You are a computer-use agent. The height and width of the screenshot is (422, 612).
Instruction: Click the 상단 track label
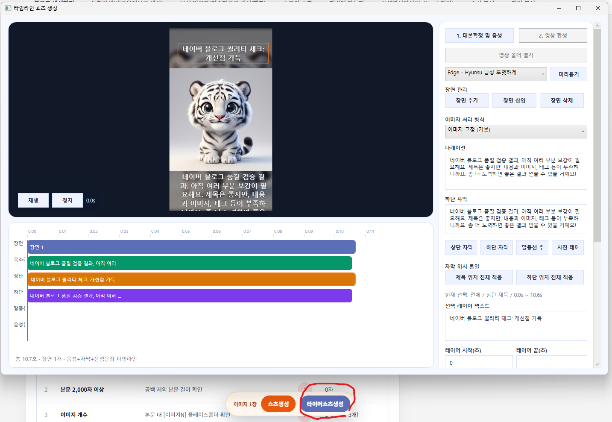point(18,276)
